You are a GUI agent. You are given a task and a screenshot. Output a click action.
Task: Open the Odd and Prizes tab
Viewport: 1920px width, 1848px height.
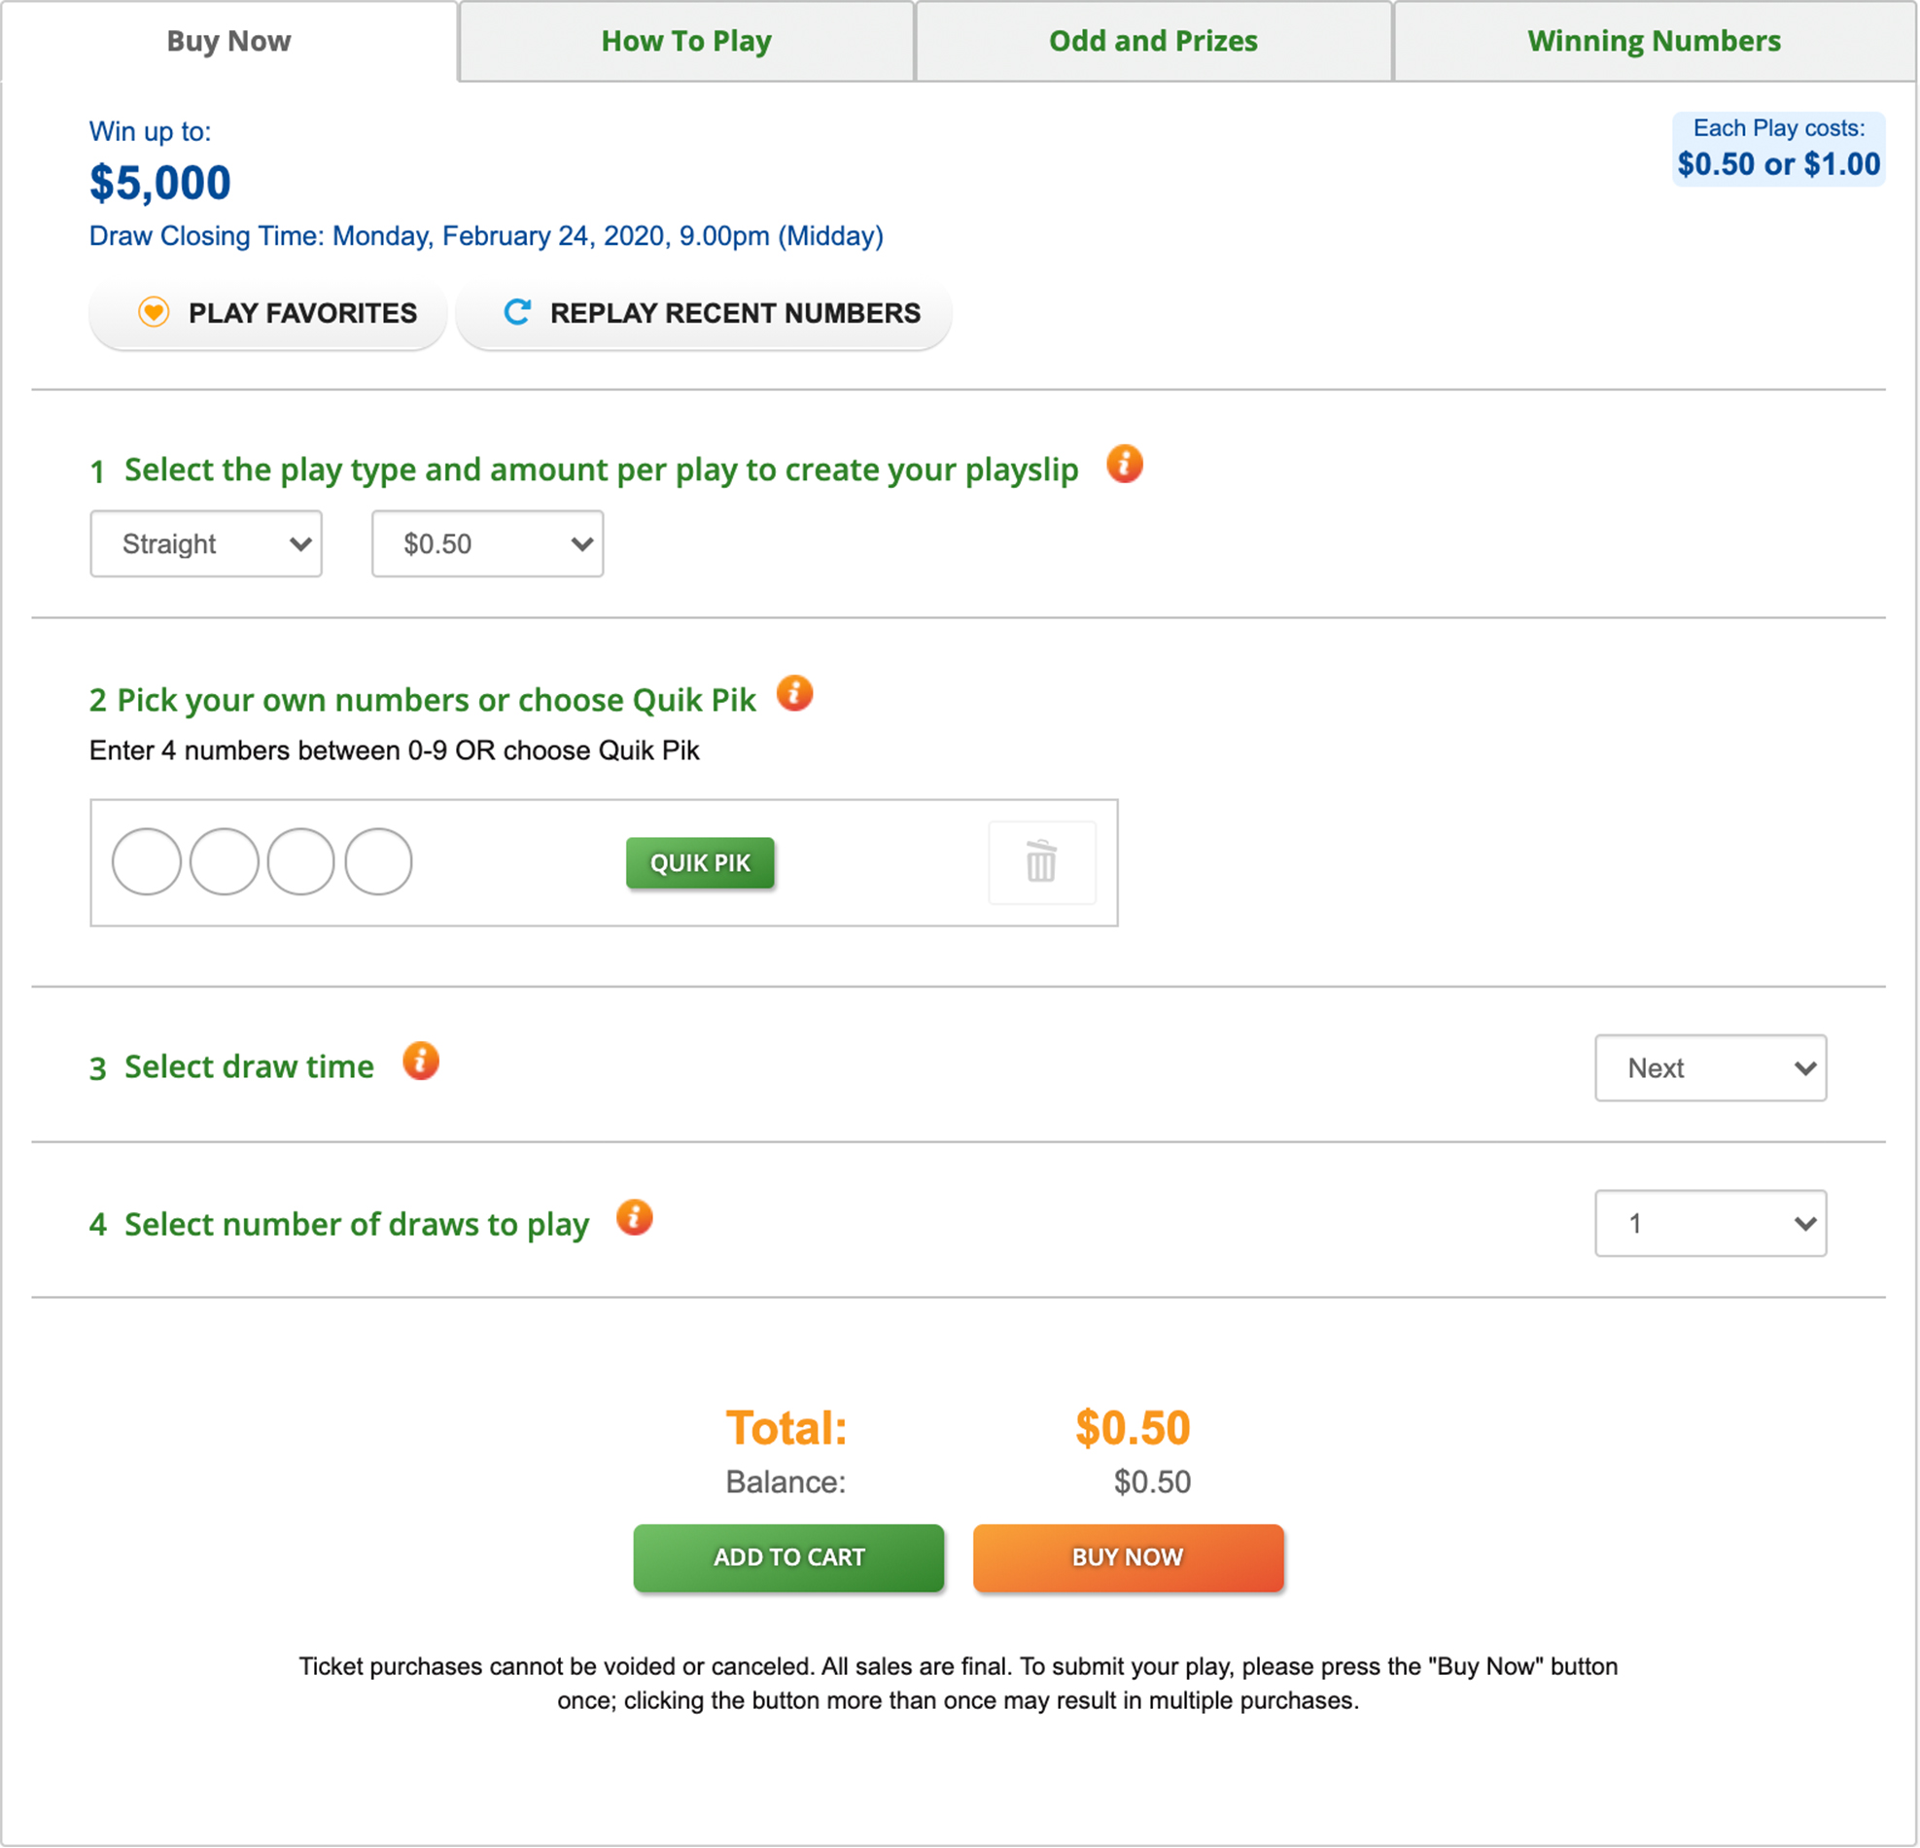tap(1153, 40)
